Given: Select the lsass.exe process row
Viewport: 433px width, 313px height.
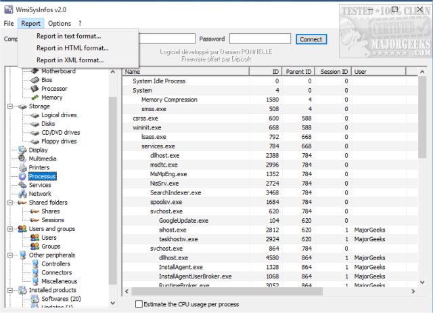Looking at the screenshot, I should (x=270, y=137).
